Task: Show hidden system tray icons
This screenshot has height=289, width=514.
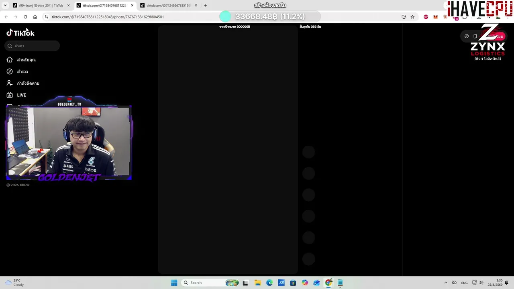Action: tap(445, 283)
